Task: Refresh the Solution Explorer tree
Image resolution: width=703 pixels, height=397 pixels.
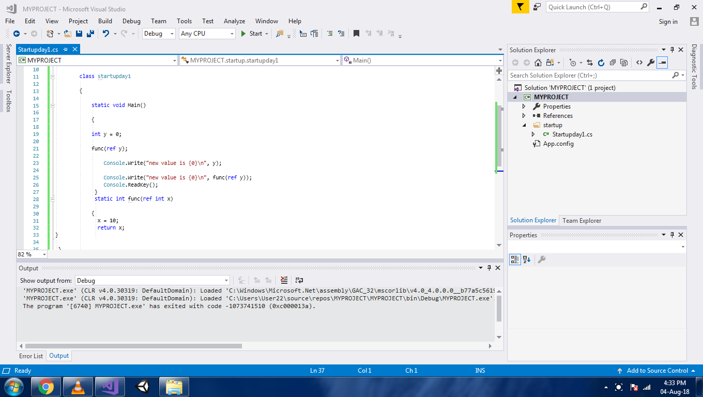Action: (x=601, y=63)
